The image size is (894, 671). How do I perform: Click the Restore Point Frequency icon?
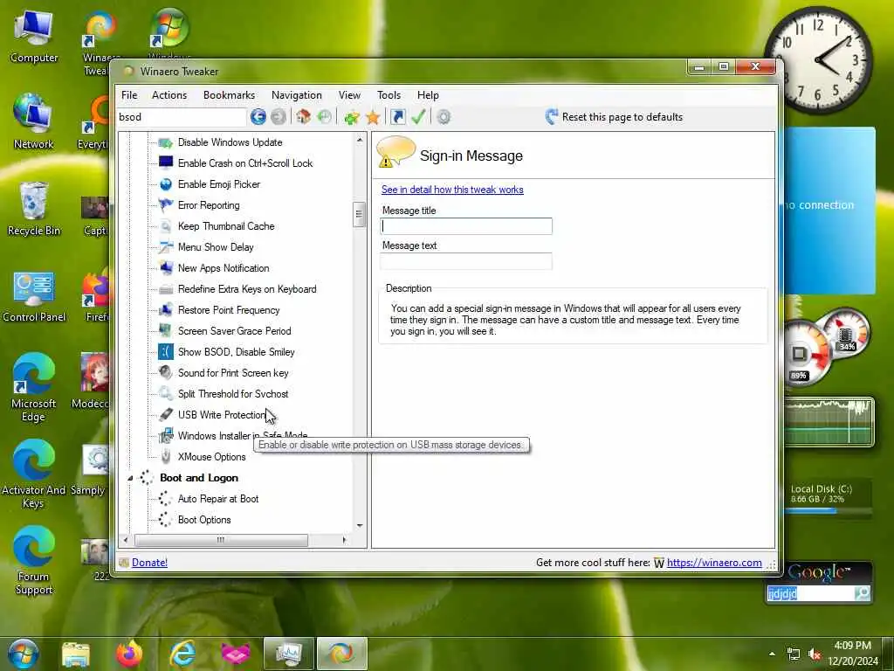click(166, 310)
